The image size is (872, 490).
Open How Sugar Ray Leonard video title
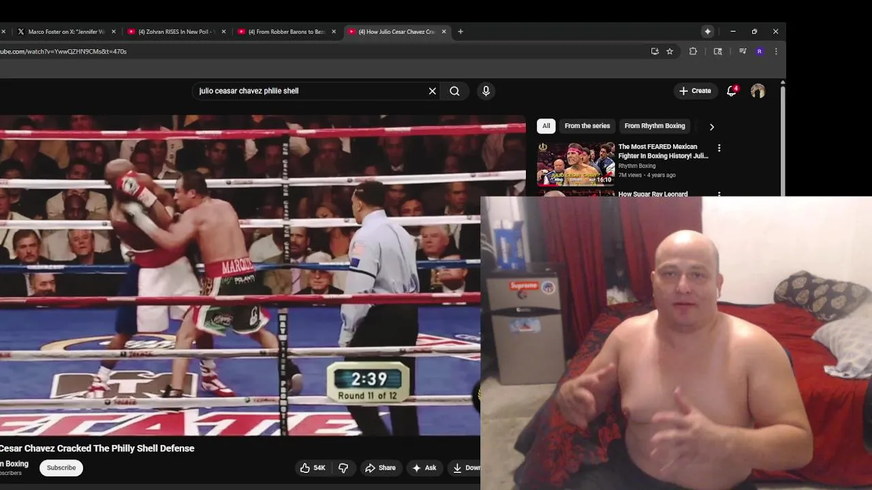click(653, 194)
